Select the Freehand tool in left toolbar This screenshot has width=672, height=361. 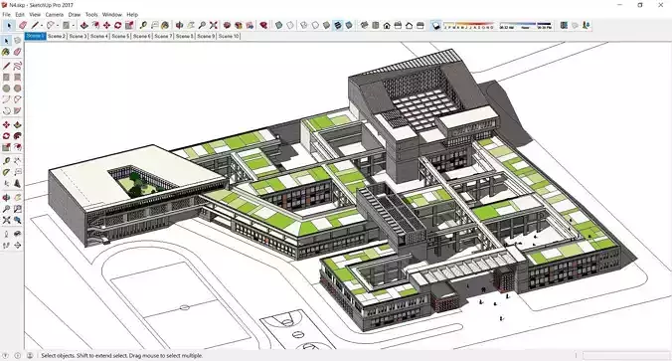click(17, 66)
